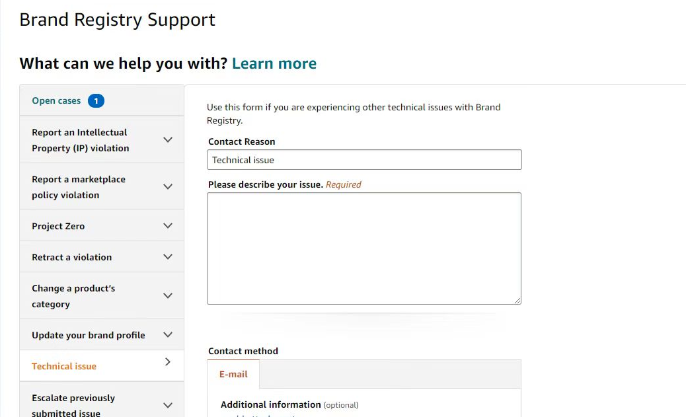This screenshot has height=417, width=686.
Task: Click the Contact Reason field
Action: tap(364, 160)
